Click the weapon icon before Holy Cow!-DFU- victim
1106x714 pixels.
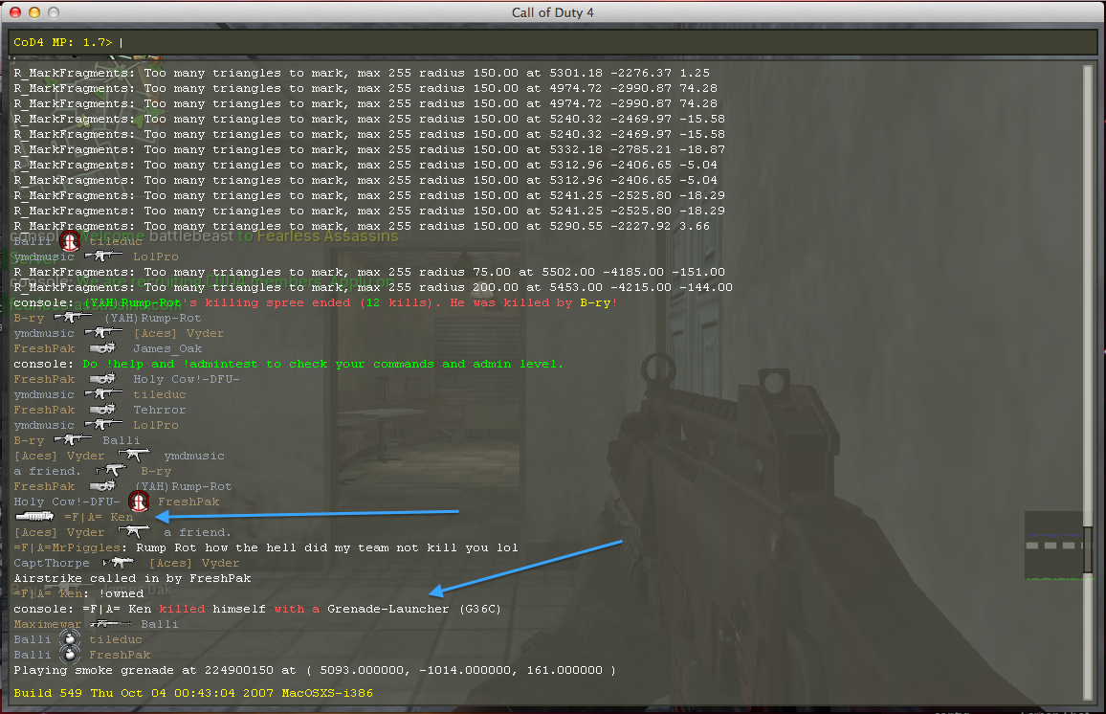(x=103, y=379)
